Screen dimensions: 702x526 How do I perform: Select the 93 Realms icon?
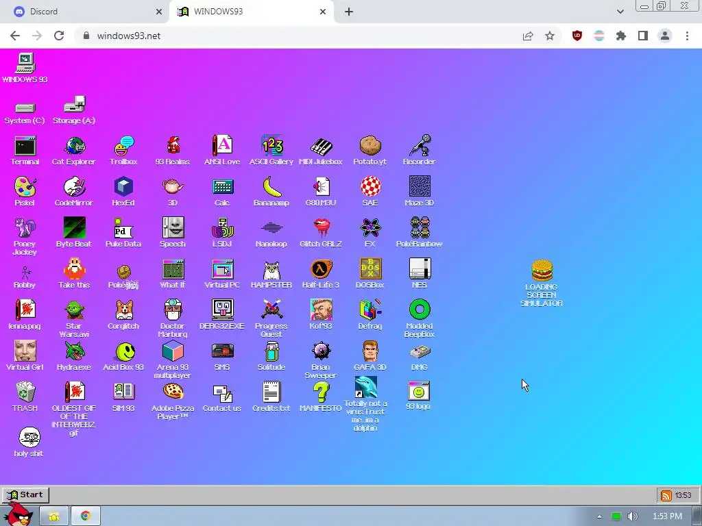click(173, 150)
